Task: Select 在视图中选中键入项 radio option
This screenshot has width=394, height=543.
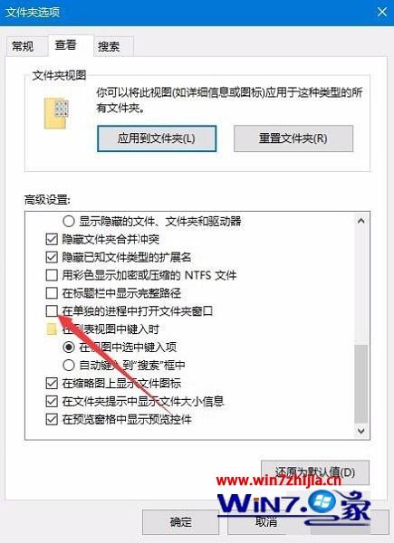Action: tap(69, 347)
